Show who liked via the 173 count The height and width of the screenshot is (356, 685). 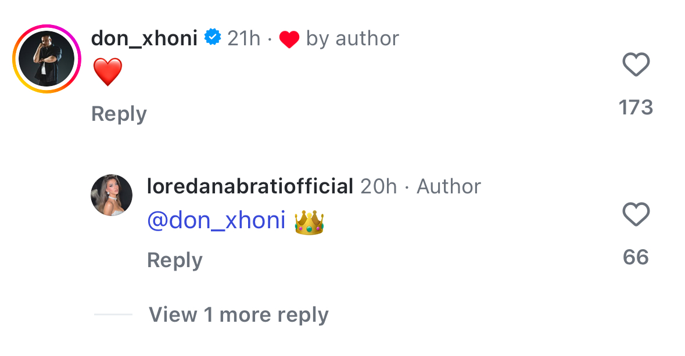[x=636, y=107]
